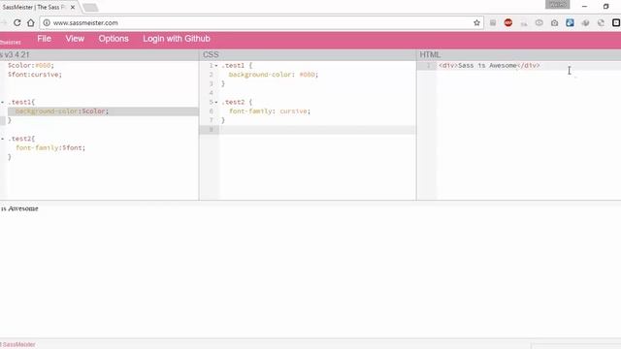
Task: Click compiled font-family: cursive; line
Action: [270, 111]
